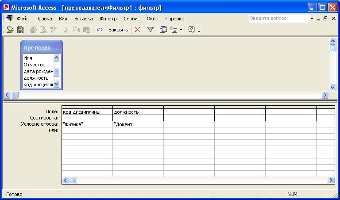
Task: Open the Файл menu
Action: 23,19
